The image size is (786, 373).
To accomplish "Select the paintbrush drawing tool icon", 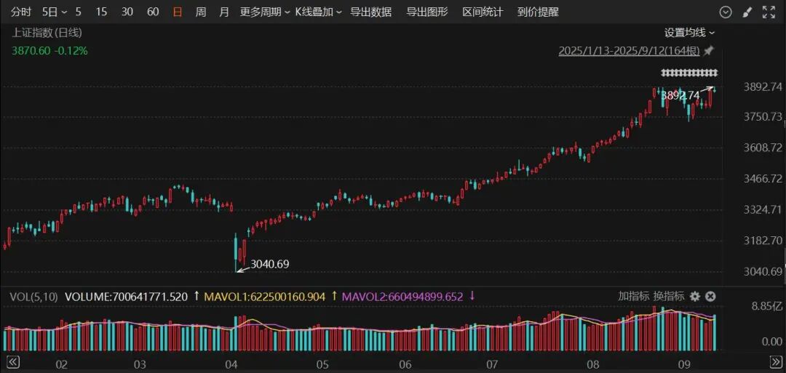I will coord(747,12).
